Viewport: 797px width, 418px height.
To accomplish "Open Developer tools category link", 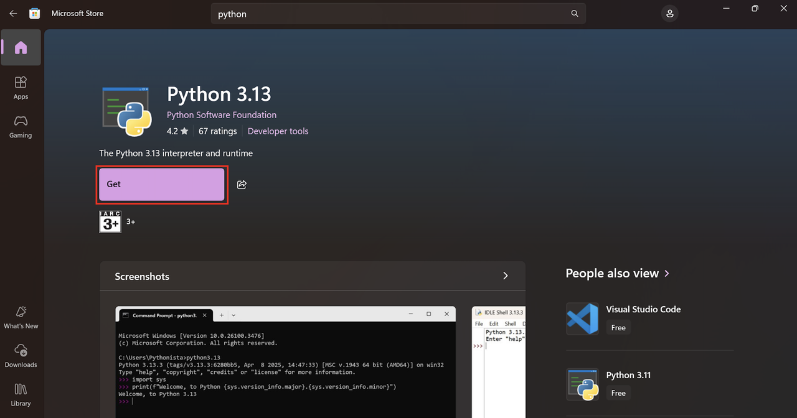I will (x=278, y=131).
